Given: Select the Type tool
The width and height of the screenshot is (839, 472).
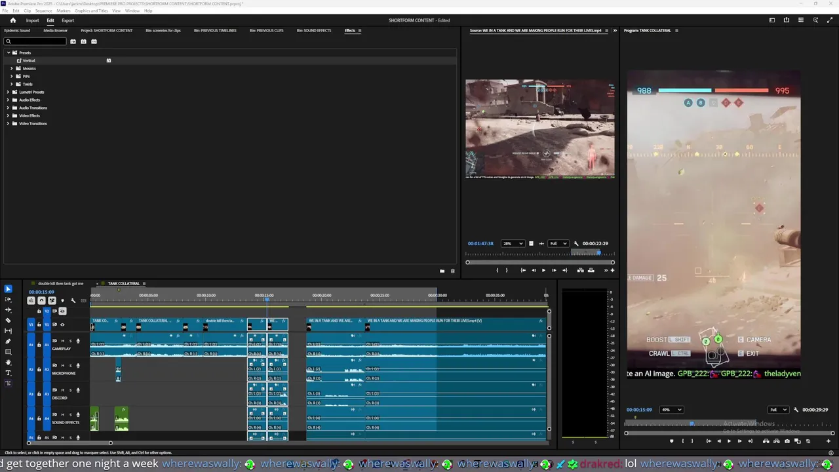Looking at the screenshot, I should (8, 373).
